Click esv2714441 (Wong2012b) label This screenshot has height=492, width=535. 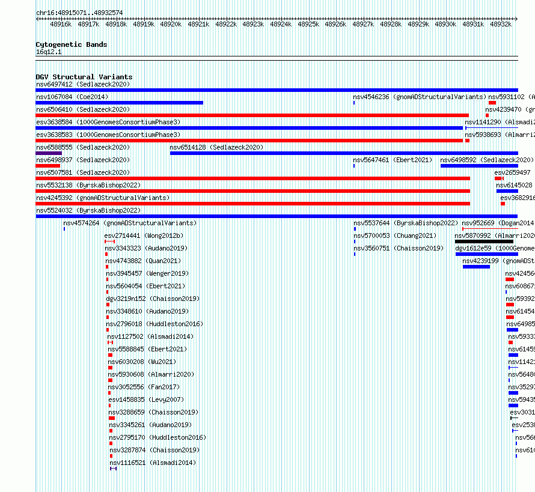click(x=144, y=235)
